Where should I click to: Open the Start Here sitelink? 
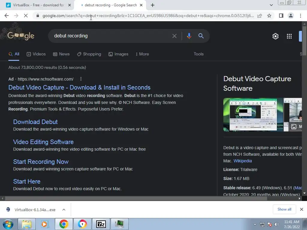click(27, 181)
